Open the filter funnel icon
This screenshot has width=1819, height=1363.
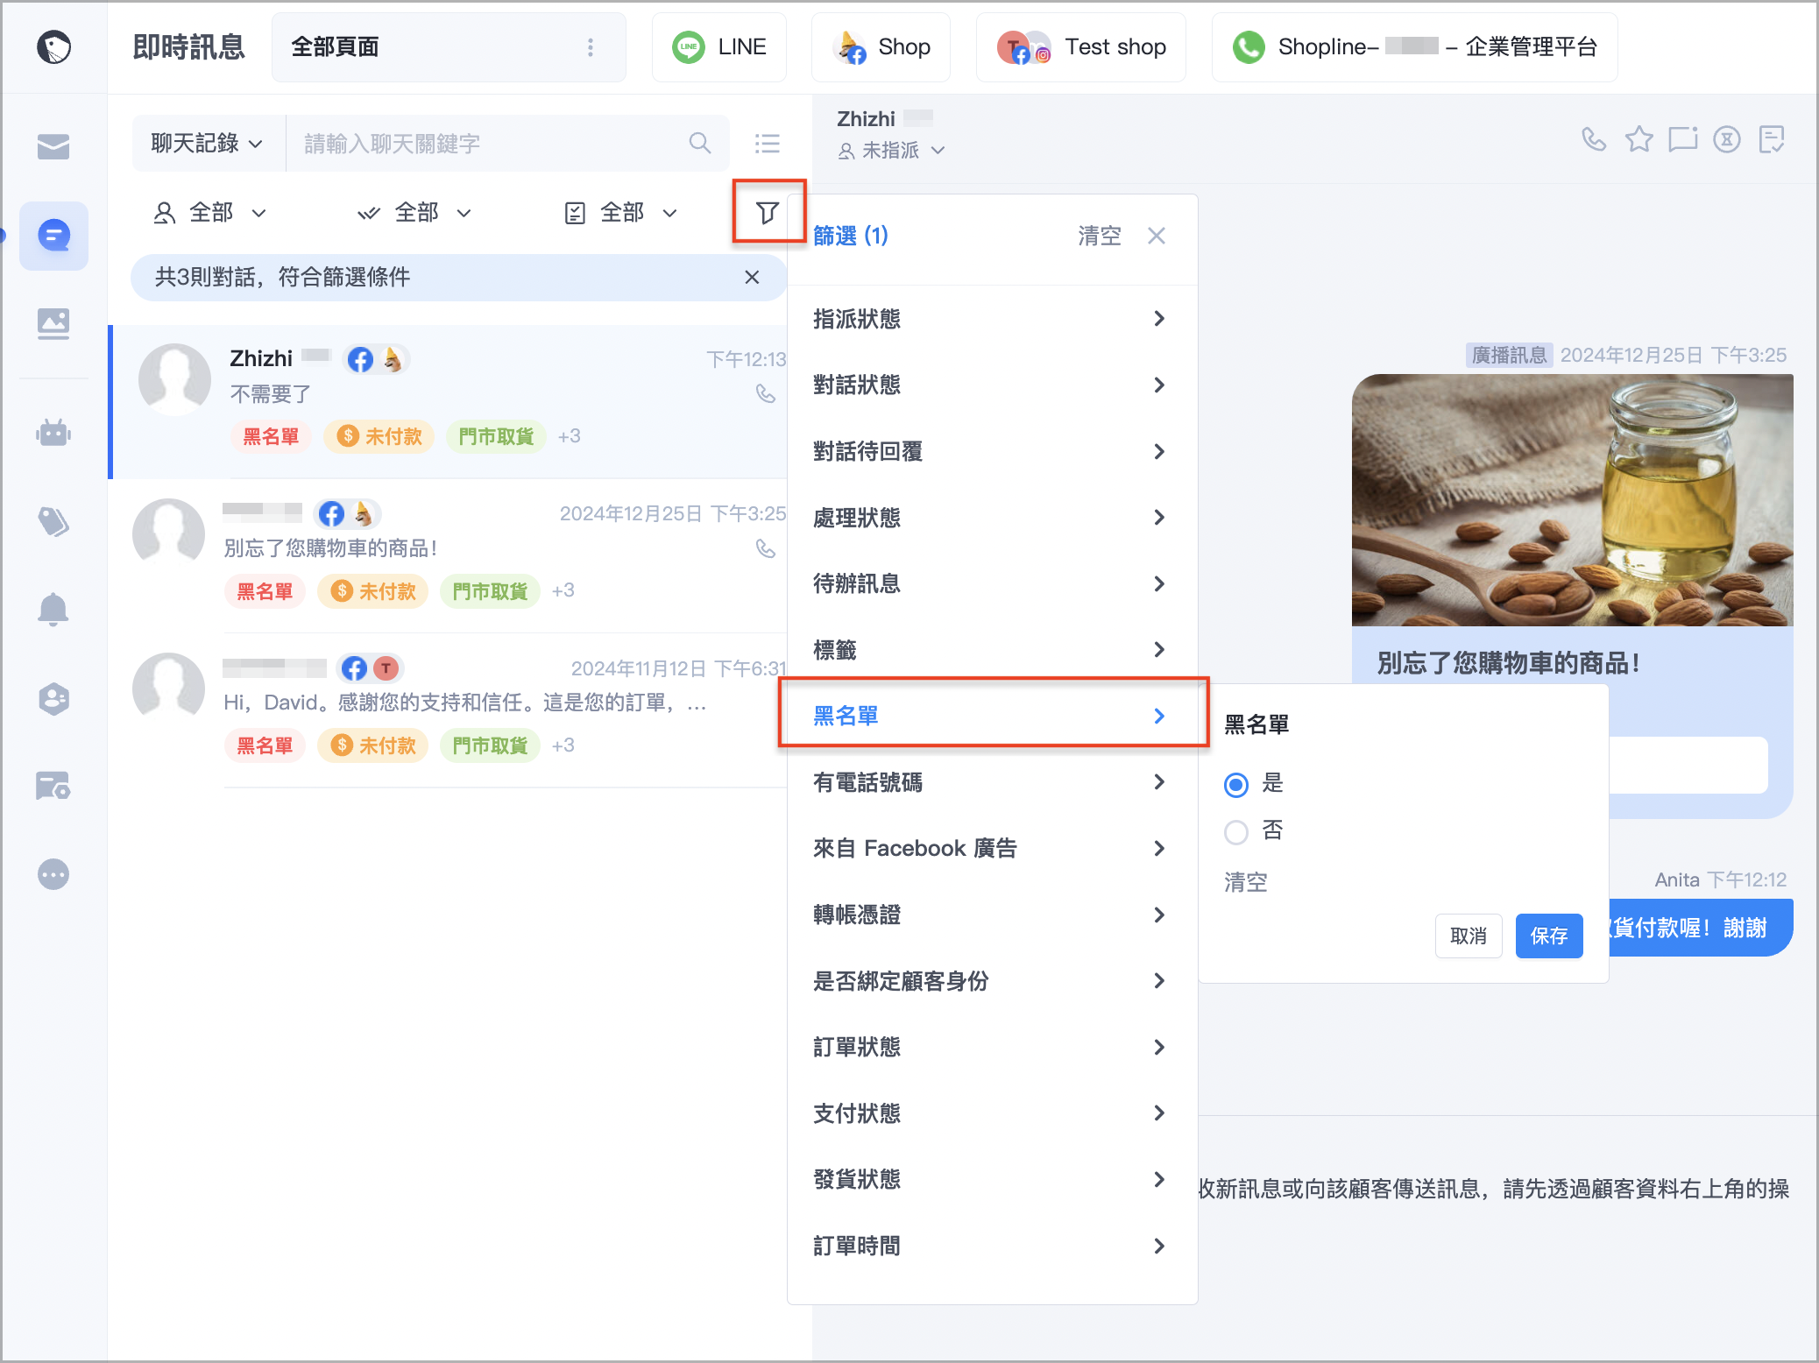click(768, 212)
